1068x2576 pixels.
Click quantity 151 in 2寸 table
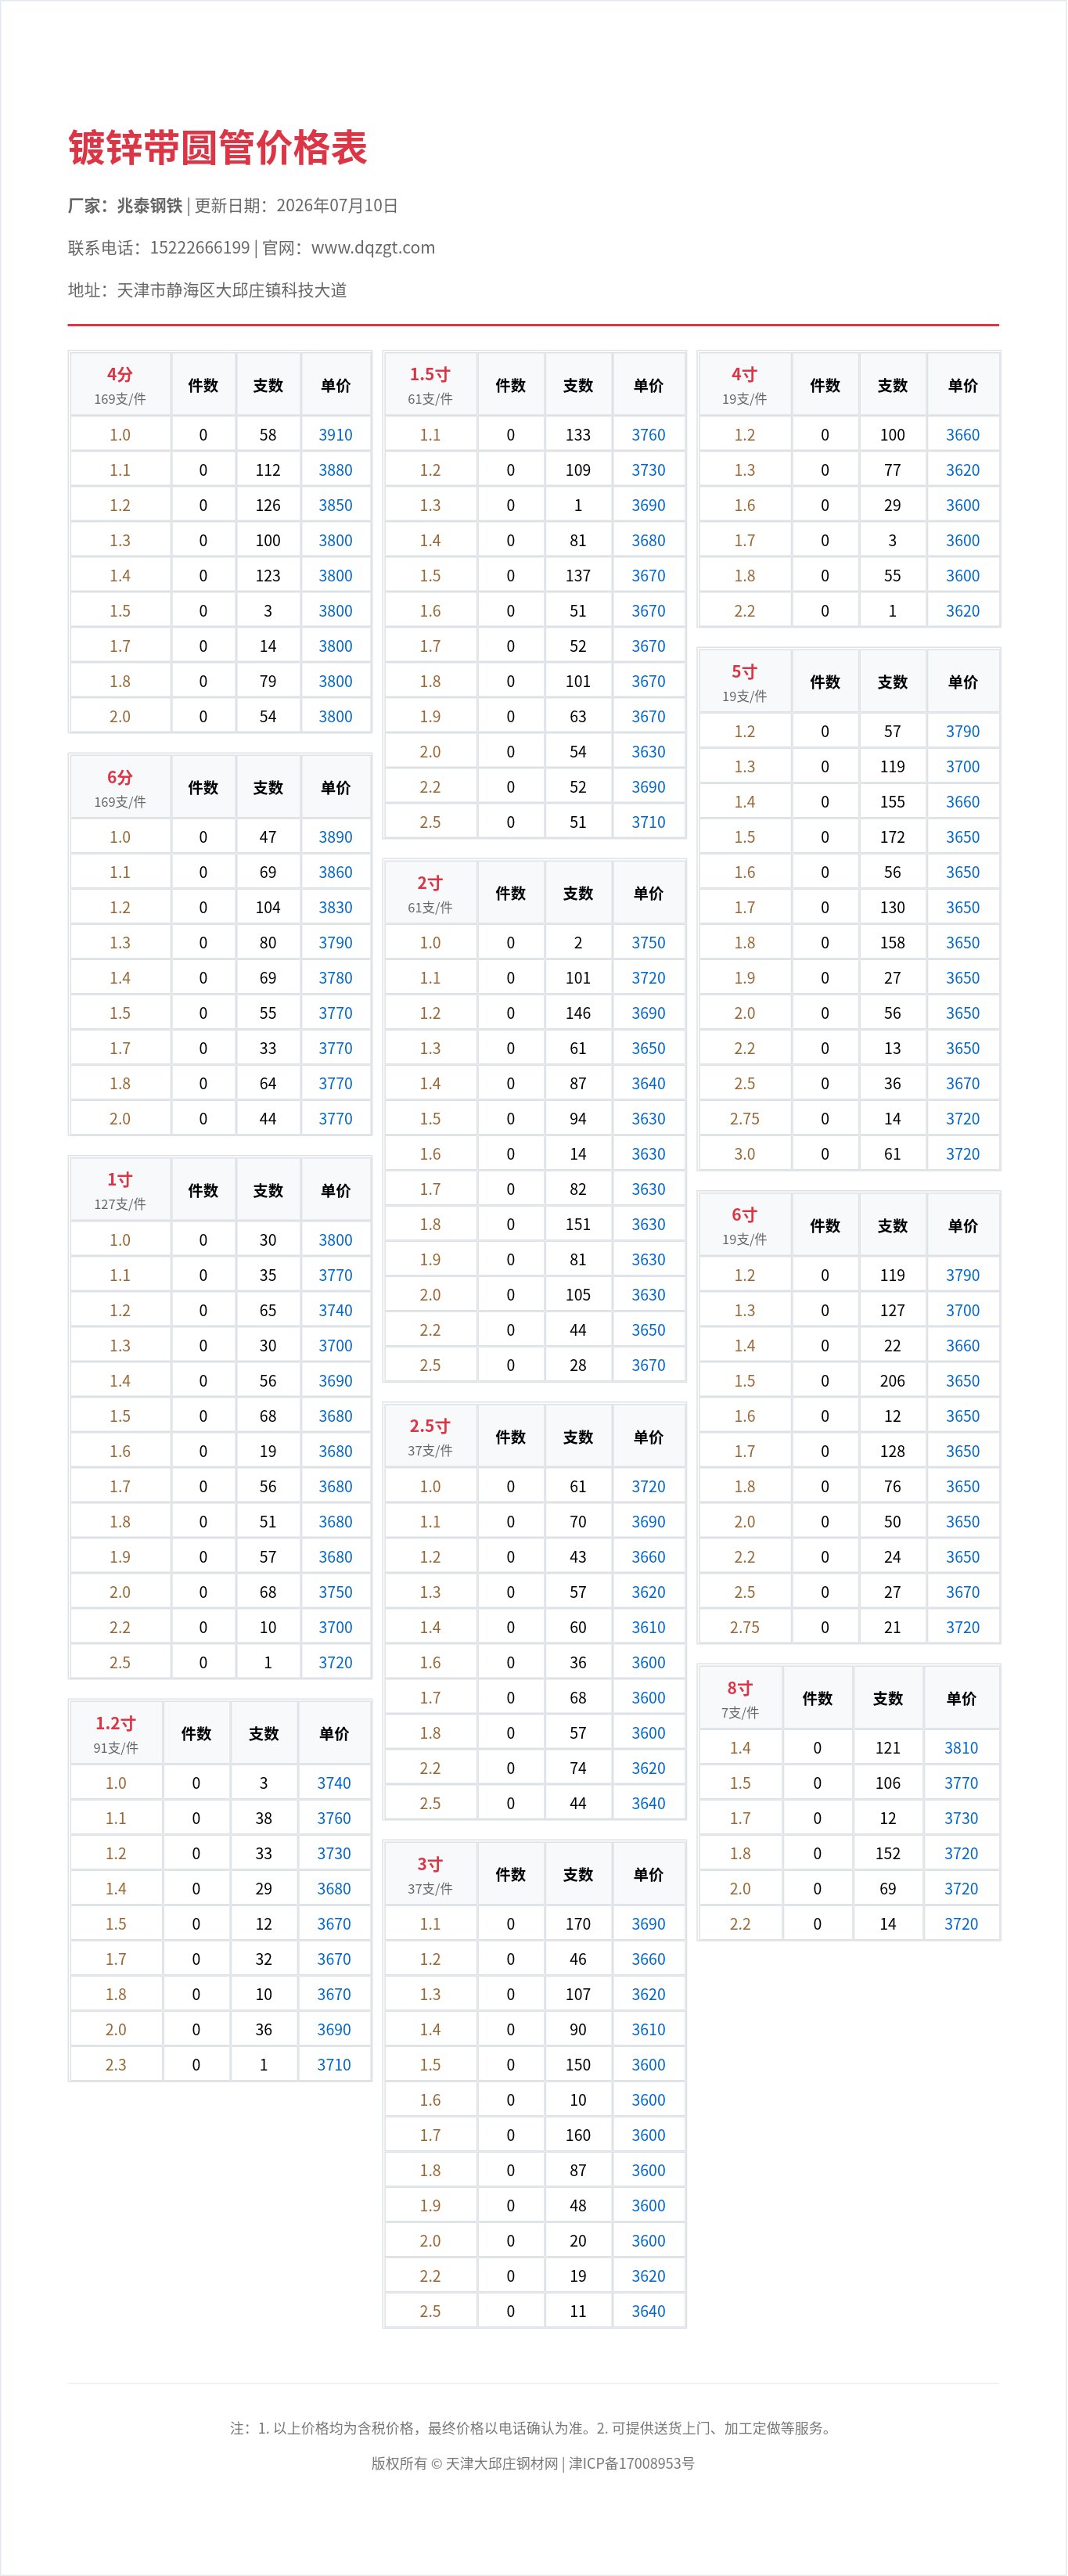[578, 1224]
